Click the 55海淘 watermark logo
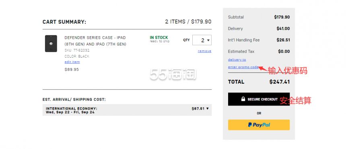 click(173, 74)
